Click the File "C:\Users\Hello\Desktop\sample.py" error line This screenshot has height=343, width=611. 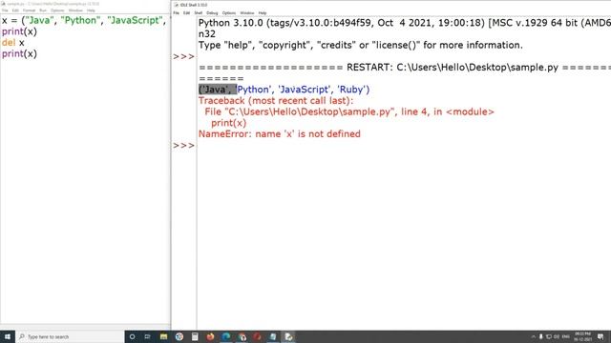point(349,111)
